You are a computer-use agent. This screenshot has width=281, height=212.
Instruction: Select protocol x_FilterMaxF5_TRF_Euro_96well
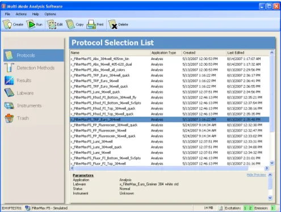click(x=170, y=81)
